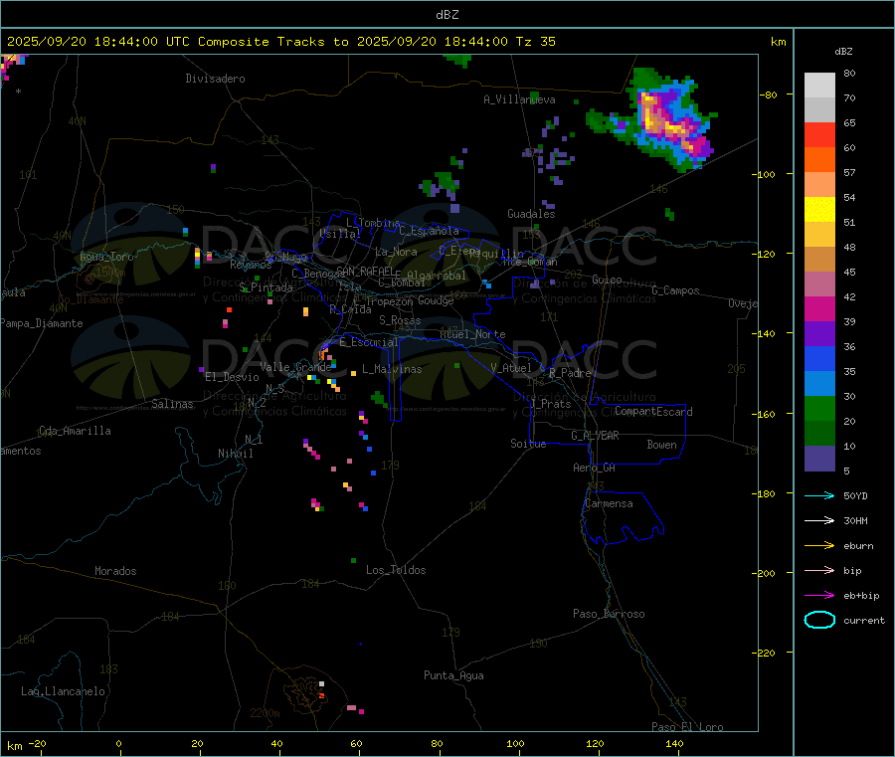Viewport: 895px width, 757px height.
Task: Click the white 30HM arrow legend
Action: pyautogui.click(x=819, y=520)
